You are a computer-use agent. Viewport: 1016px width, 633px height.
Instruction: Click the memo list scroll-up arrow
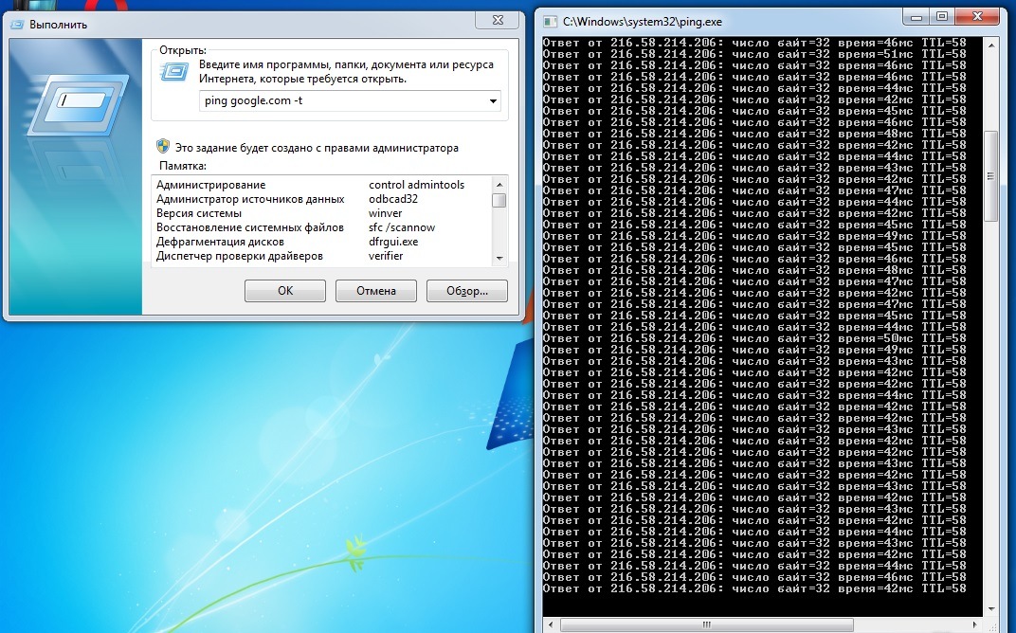click(x=499, y=185)
